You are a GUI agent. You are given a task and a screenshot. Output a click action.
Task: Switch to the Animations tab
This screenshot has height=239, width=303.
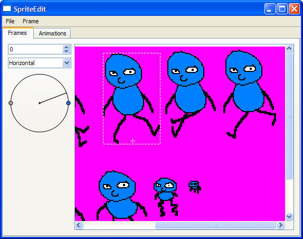52,33
